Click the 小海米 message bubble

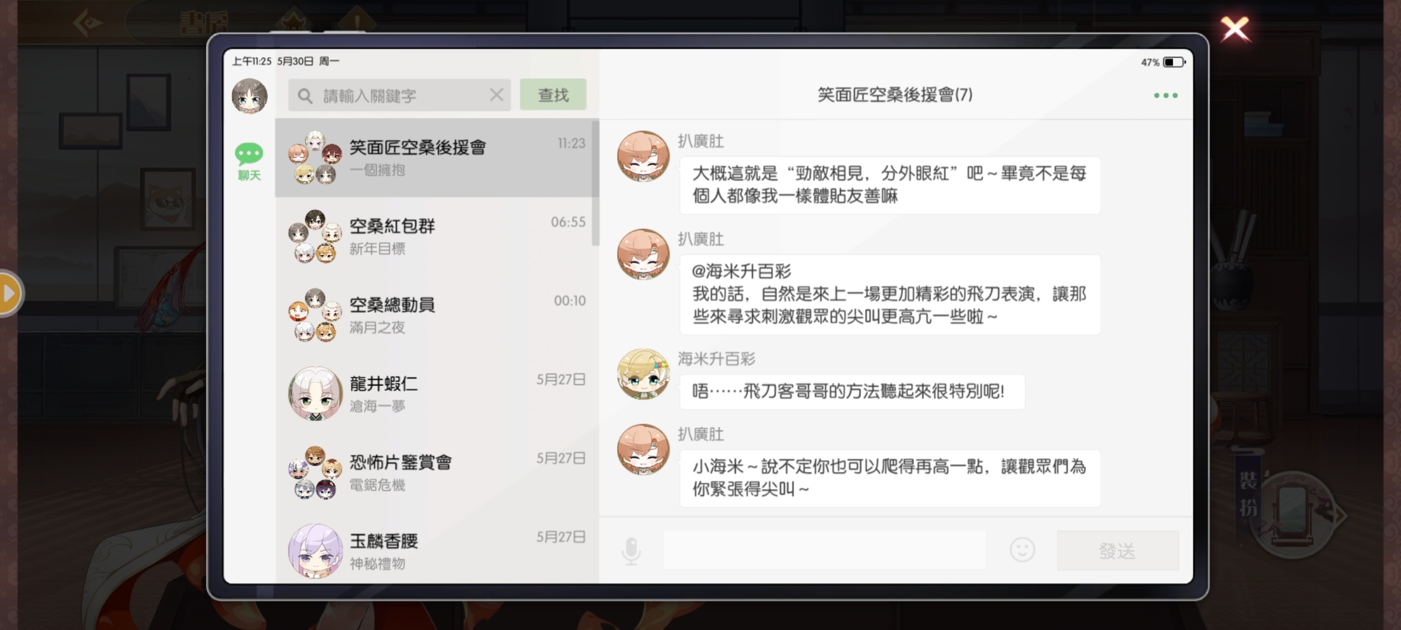coord(890,478)
